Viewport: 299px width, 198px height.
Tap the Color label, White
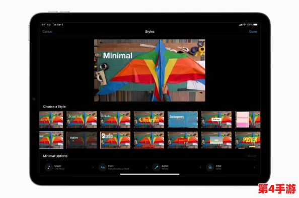click(x=165, y=167)
